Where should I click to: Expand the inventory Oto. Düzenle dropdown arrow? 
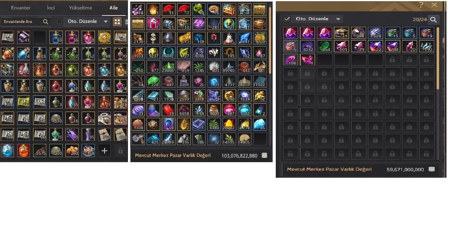(106, 21)
